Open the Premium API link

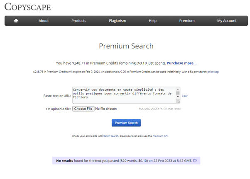click(x=160, y=136)
